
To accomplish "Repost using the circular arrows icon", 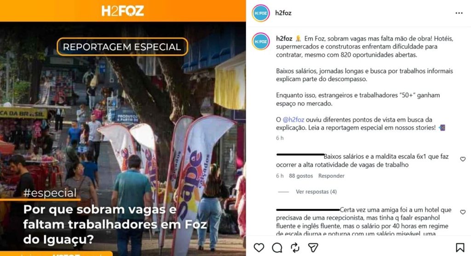I will click(295, 248).
